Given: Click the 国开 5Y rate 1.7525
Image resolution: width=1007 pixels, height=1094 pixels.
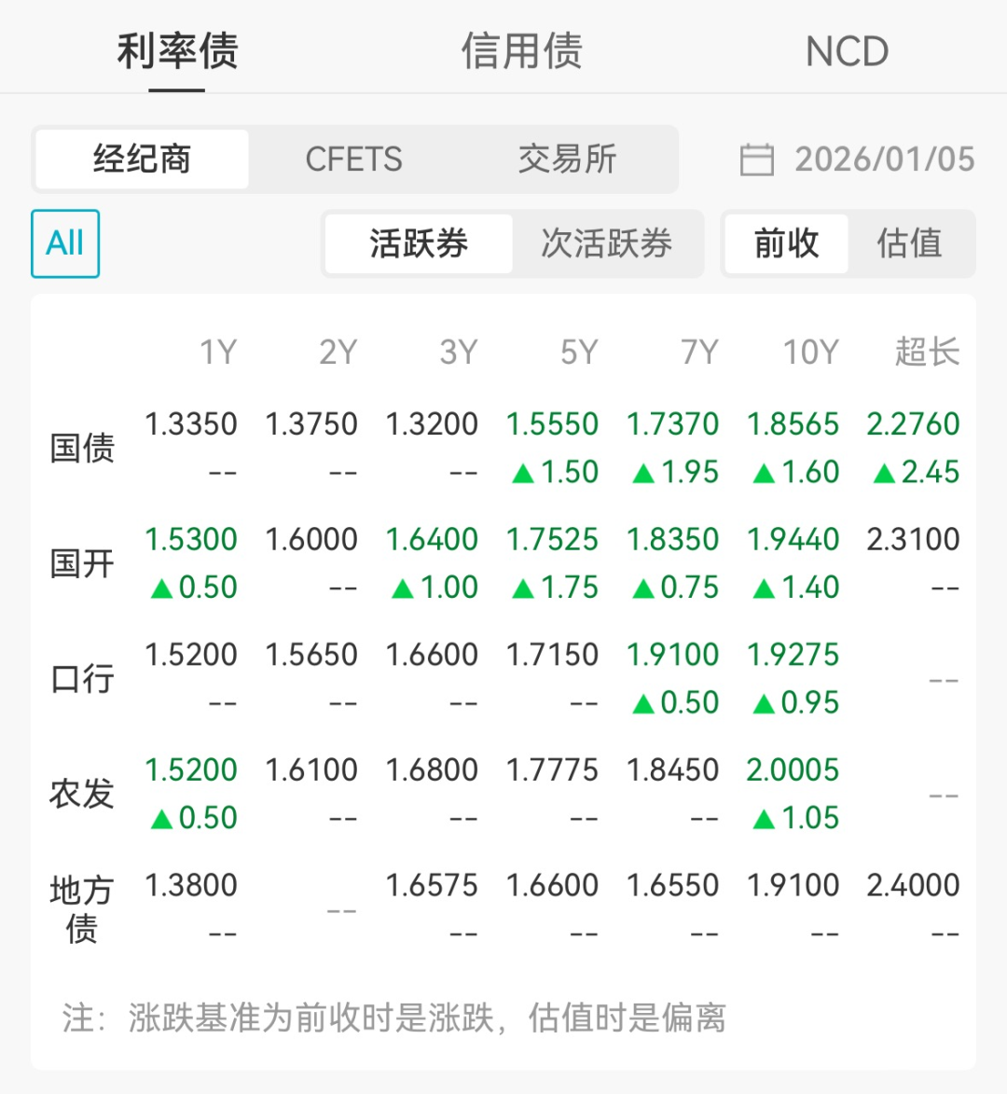Looking at the screenshot, I should [x=554, y=538].
